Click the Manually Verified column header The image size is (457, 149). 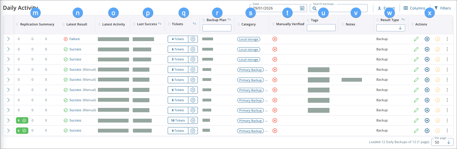tap(290, 24)
